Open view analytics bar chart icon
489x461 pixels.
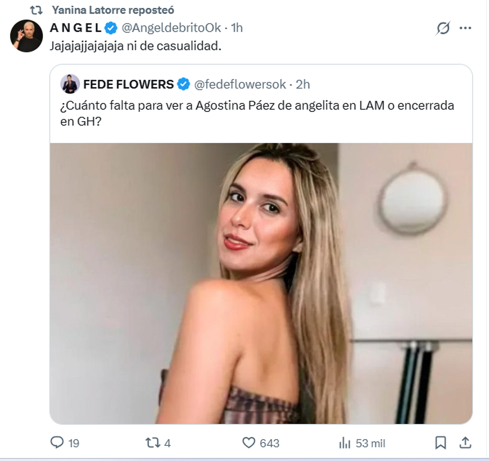[345, 443]
